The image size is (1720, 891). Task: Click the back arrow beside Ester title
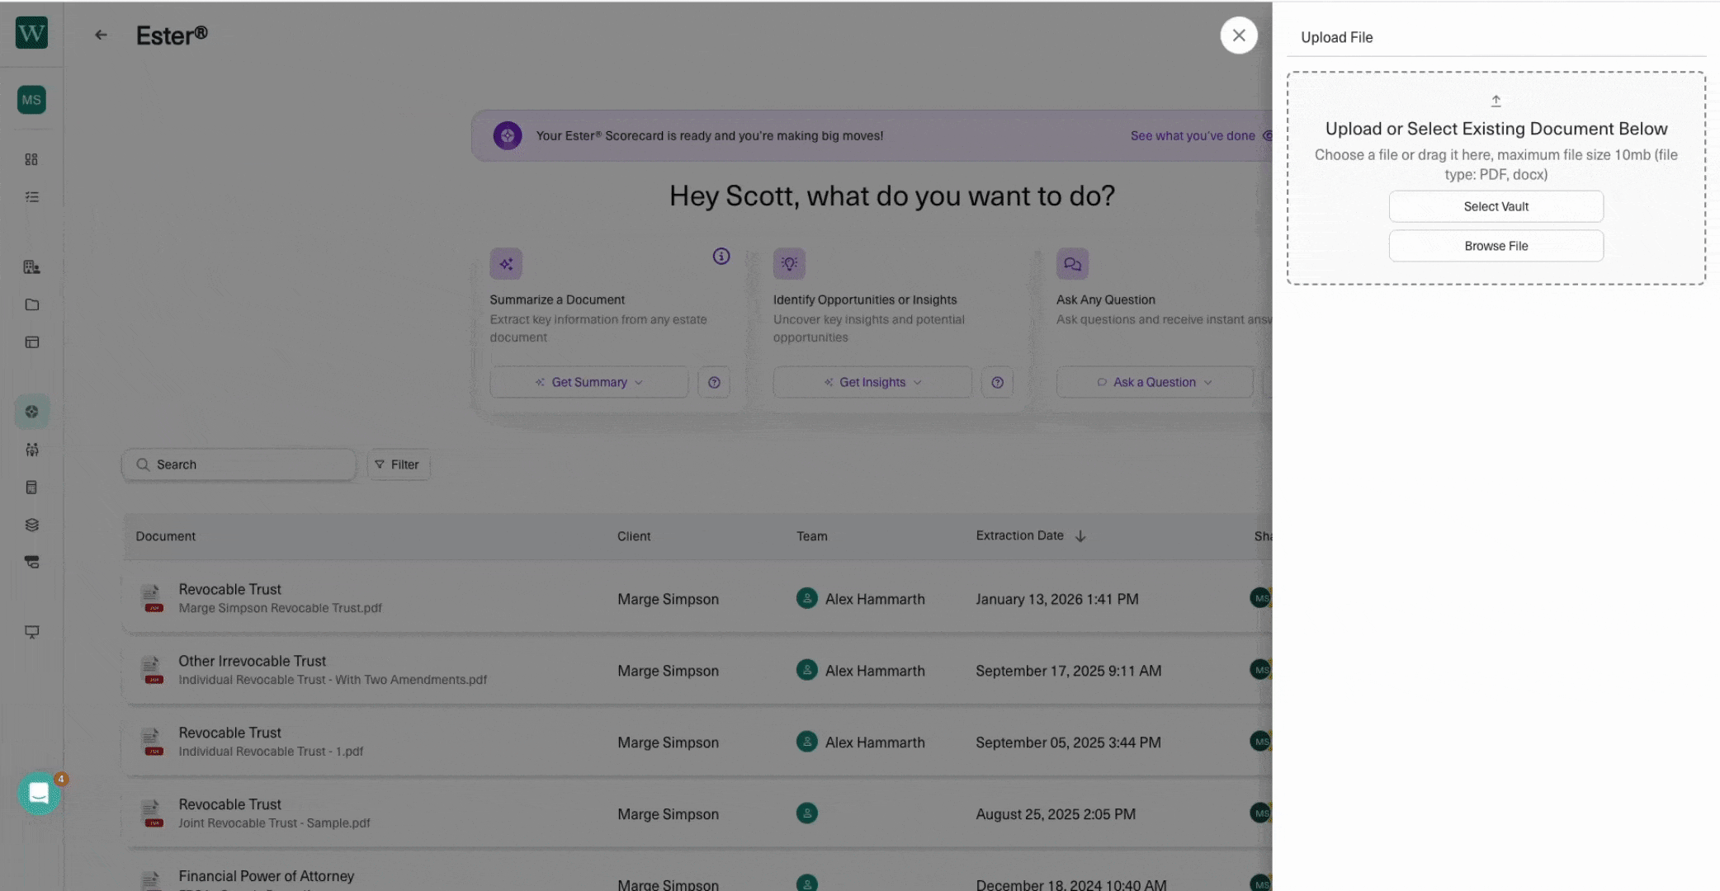(x=101, y=35)
